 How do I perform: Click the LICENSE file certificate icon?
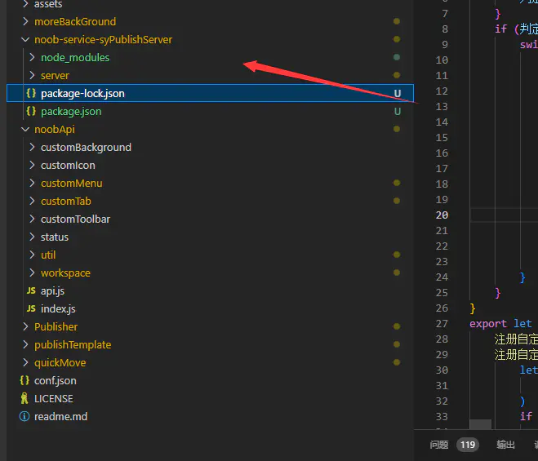coord(24,399)
